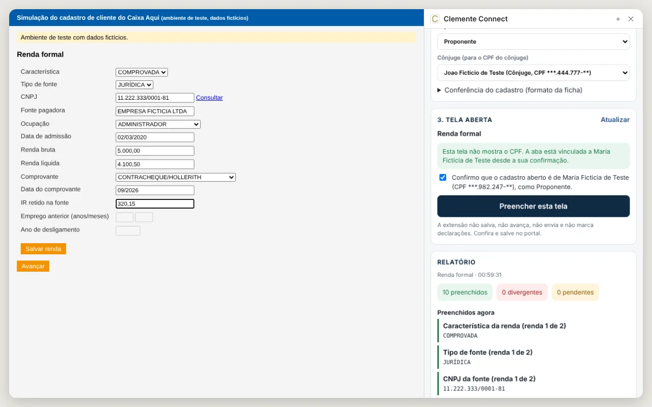Click the Clemente Connect logo icon

pyautogui.click(x=434, y=19)
